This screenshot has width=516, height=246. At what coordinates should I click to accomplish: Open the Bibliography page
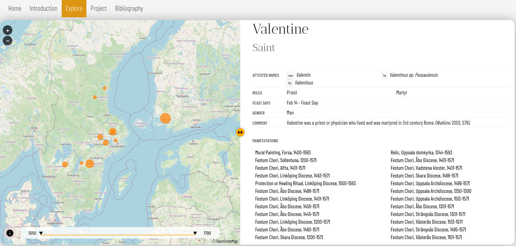129,9
